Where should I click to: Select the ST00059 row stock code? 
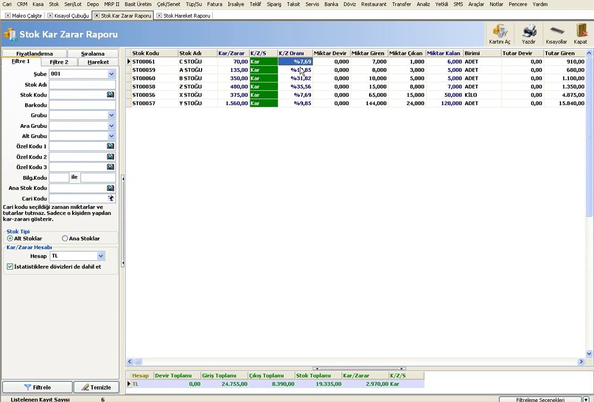pos(143,70)
